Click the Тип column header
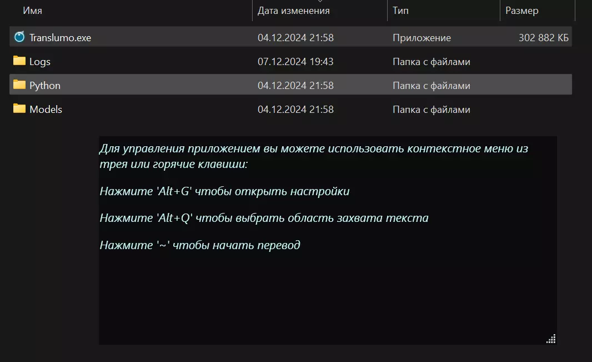The width and height of the screenshot is (592, 362). [401, 11]
